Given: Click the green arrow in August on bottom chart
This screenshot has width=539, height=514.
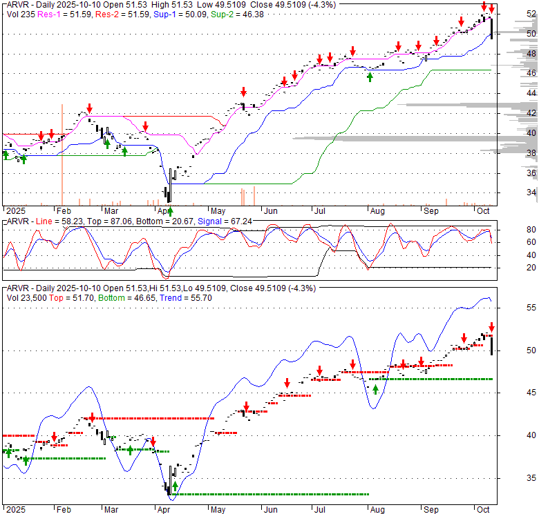Looking at the screenshot, I should [376, 389].
